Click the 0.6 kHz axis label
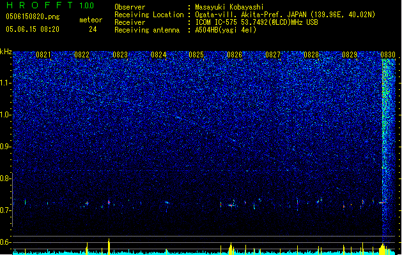Viewport: 402px width, 255px height. coord(6,242)
